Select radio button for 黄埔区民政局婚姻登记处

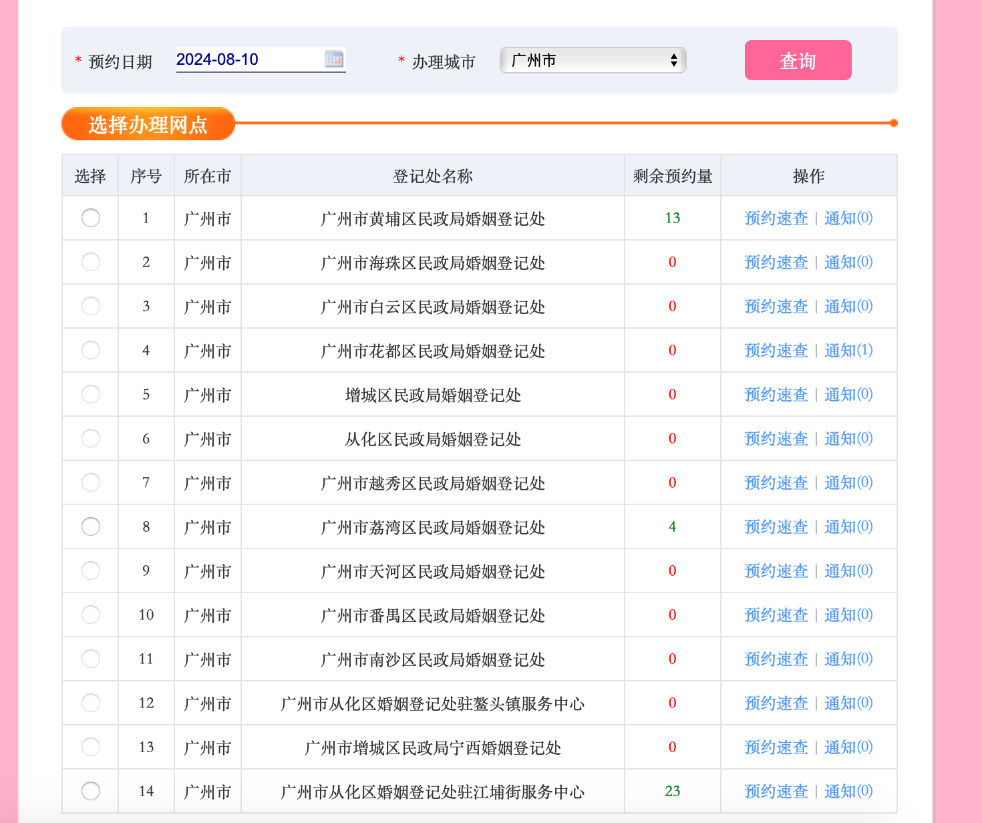click(x=91, y=218)
